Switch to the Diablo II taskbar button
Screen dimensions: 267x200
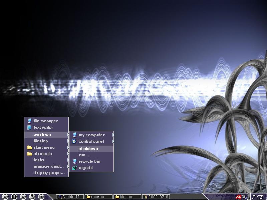coord(70,197)
